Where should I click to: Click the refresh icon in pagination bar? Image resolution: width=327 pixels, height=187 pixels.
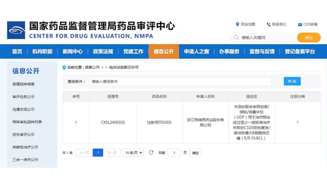coord(151,152)
